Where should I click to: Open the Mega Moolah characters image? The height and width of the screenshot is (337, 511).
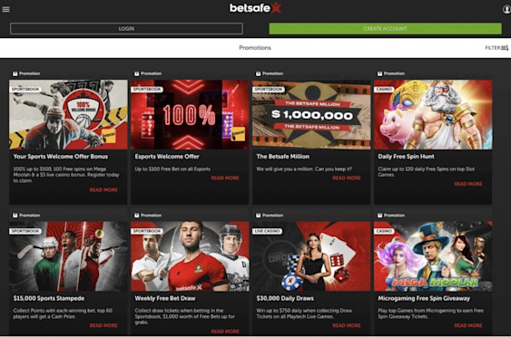pyautogui.click(x=433, y=256)
